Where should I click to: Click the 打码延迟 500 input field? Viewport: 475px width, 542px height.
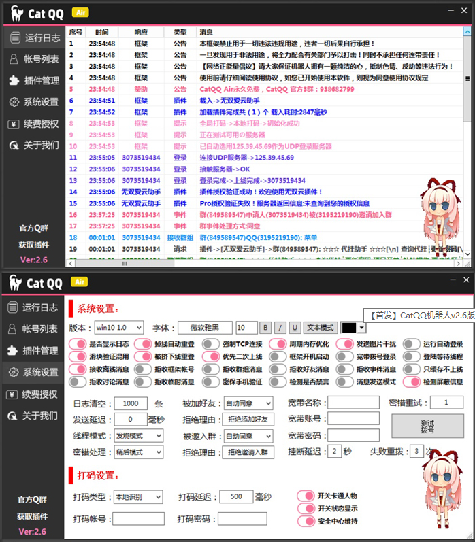point(236,496)
